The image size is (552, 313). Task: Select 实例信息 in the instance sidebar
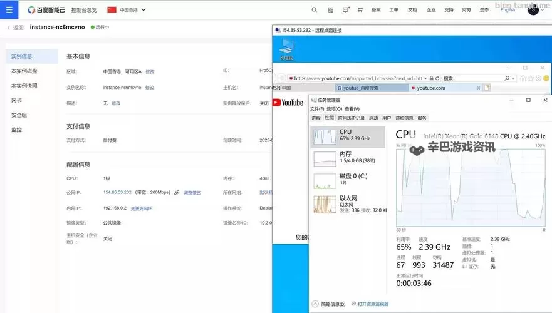[x=32, y=56]
